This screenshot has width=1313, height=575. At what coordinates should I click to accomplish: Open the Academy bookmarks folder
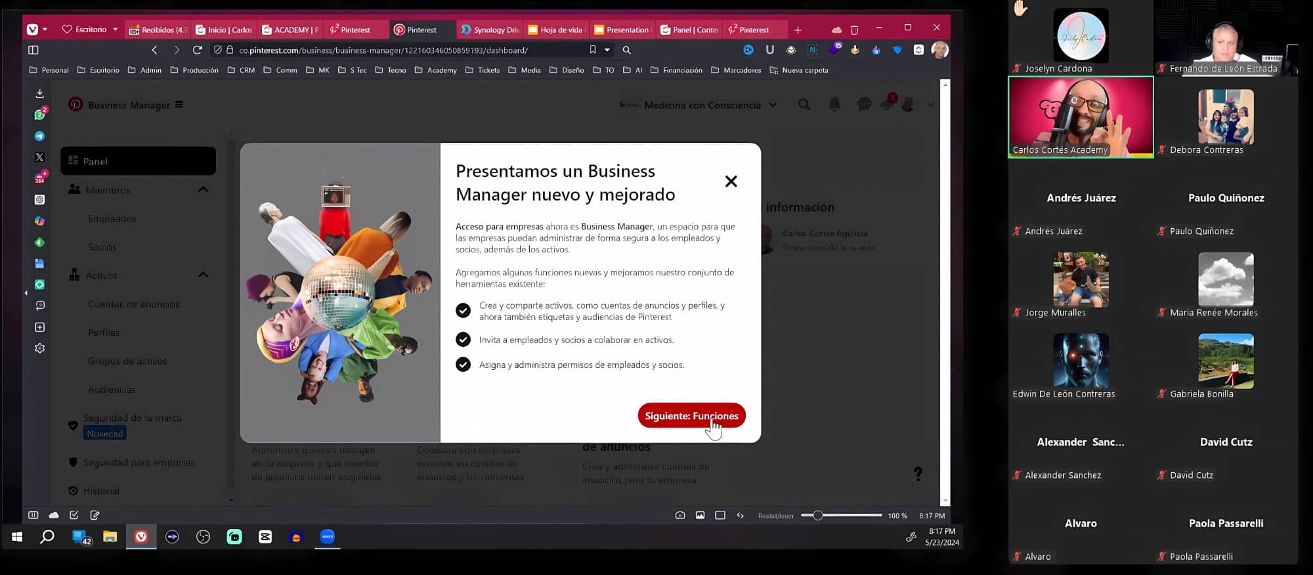pyautogui.click(x=436, y=70)
